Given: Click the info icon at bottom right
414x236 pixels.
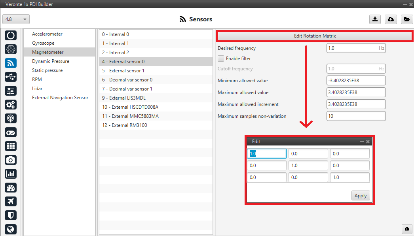Looking at the screenshot, I should 407,229.
